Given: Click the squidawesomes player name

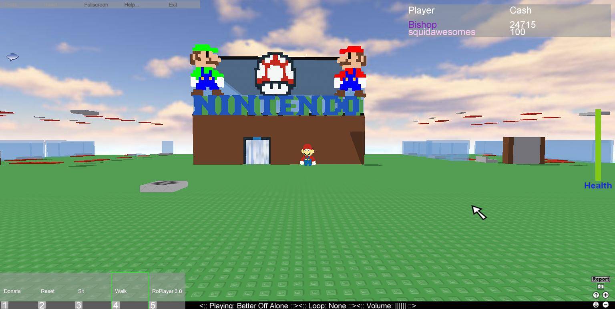Looking at the screenshot, I should [442, 32].
